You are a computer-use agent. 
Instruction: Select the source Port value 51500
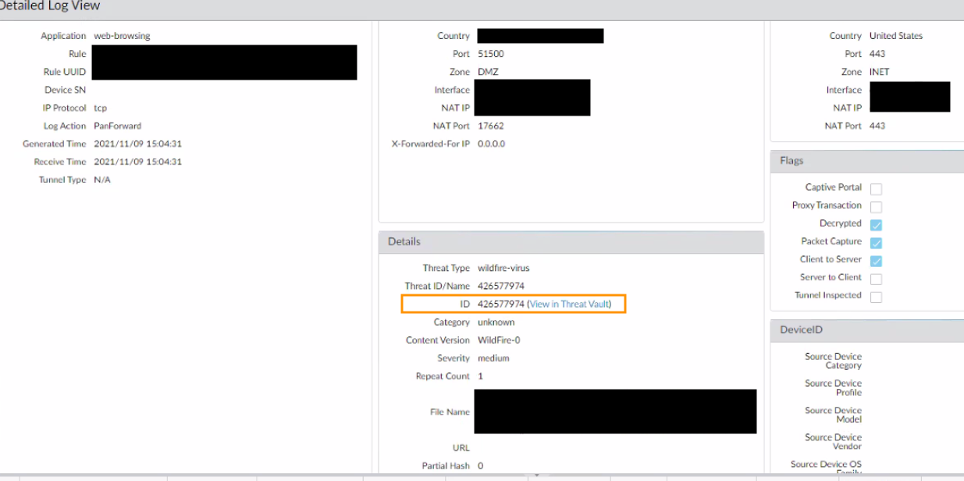click(x=490, y=54)
